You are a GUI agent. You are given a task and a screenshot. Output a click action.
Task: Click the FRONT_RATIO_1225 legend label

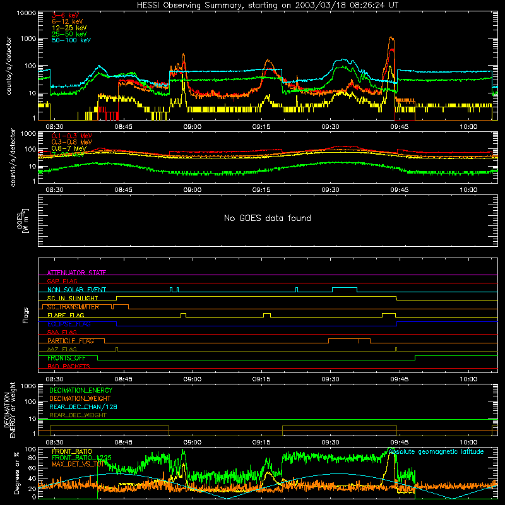[82, 458]
